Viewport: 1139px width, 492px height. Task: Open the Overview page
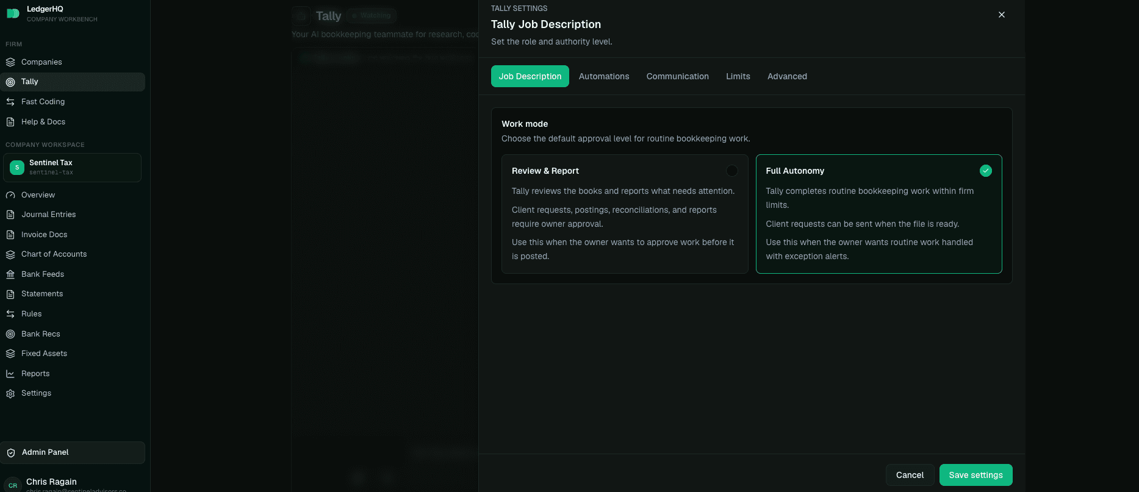[73, 195]
